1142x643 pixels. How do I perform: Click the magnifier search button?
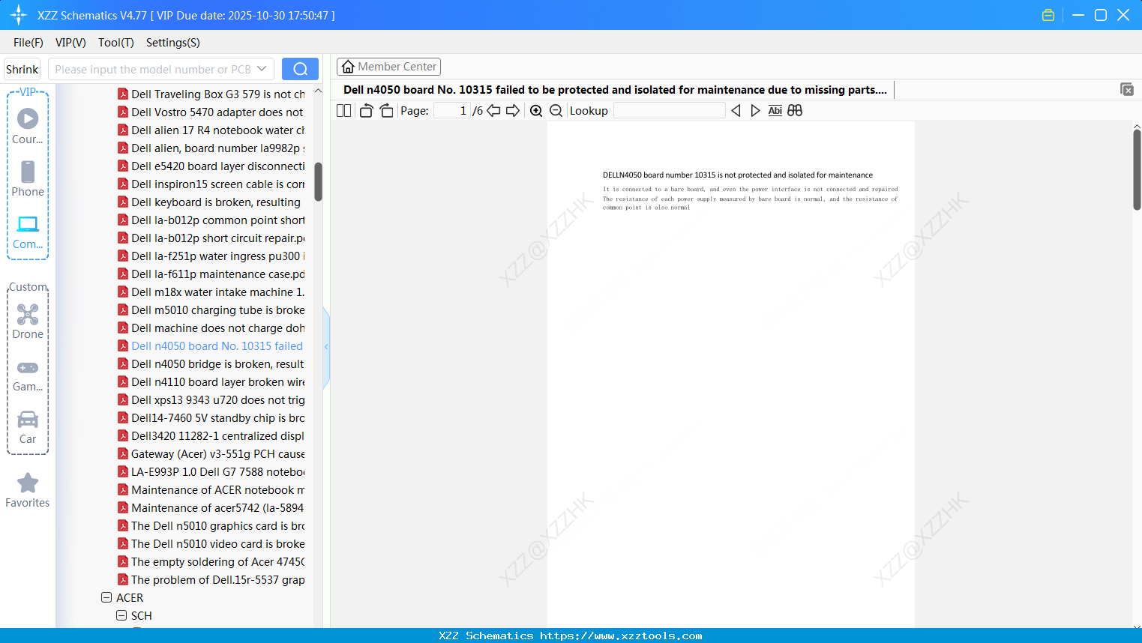300,69
